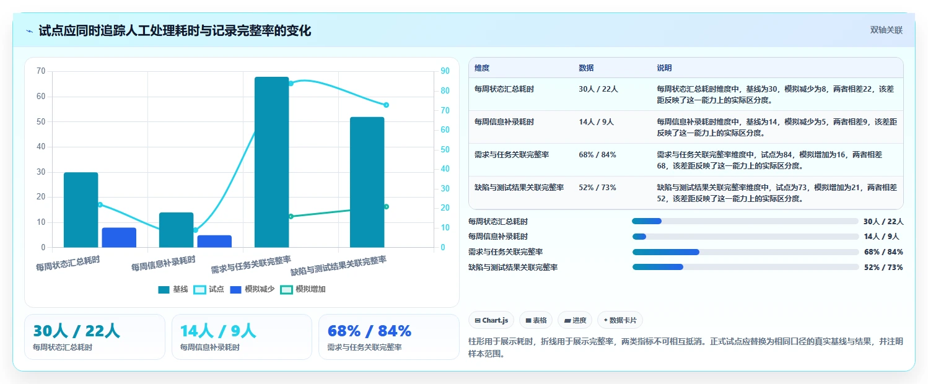Click the 52% / 73% value beside the progress bar
Image resolution: width=928 pixels, height=384 pixels.
(883, 268)
